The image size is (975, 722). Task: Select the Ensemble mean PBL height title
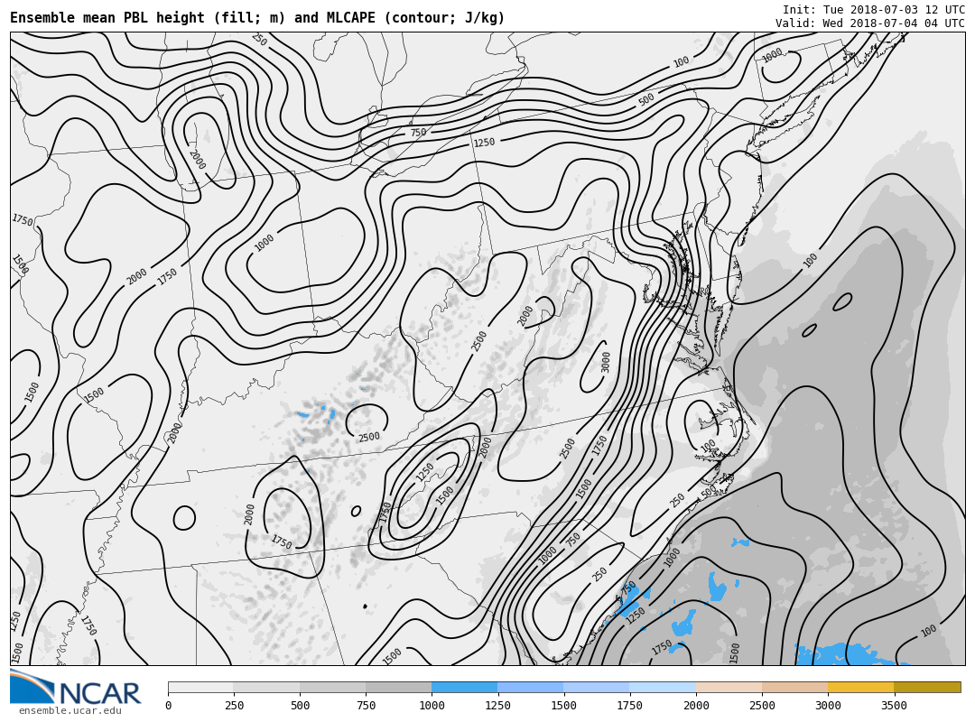coord(257,18)
